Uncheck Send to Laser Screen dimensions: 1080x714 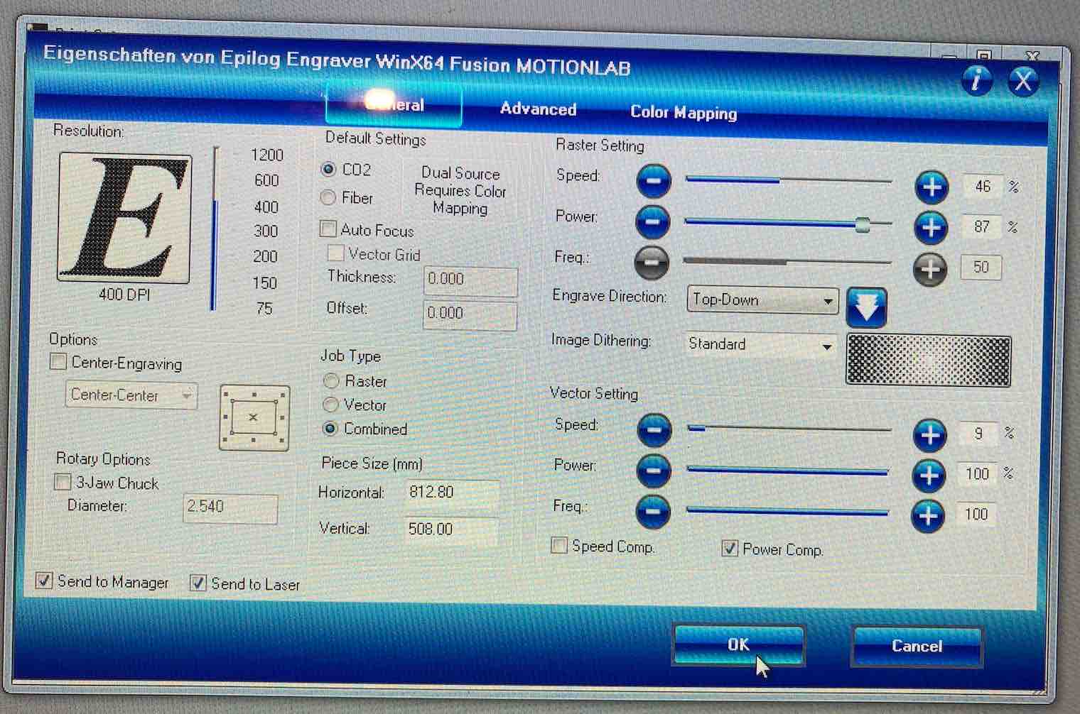pos(198,583)
